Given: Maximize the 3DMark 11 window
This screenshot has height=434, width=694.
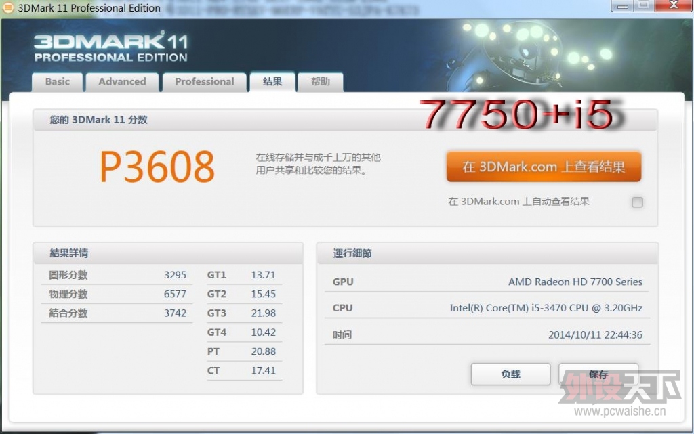Looking at the screenshot, I should pyautogui.click(x=644, y=5).
